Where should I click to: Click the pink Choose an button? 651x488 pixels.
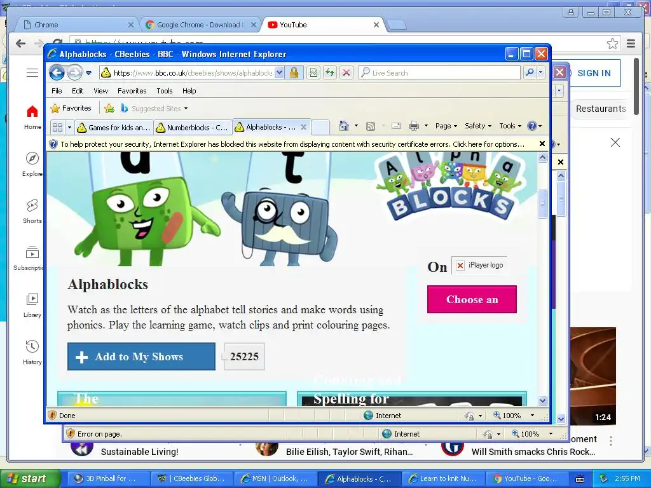(x=472, y=299)
